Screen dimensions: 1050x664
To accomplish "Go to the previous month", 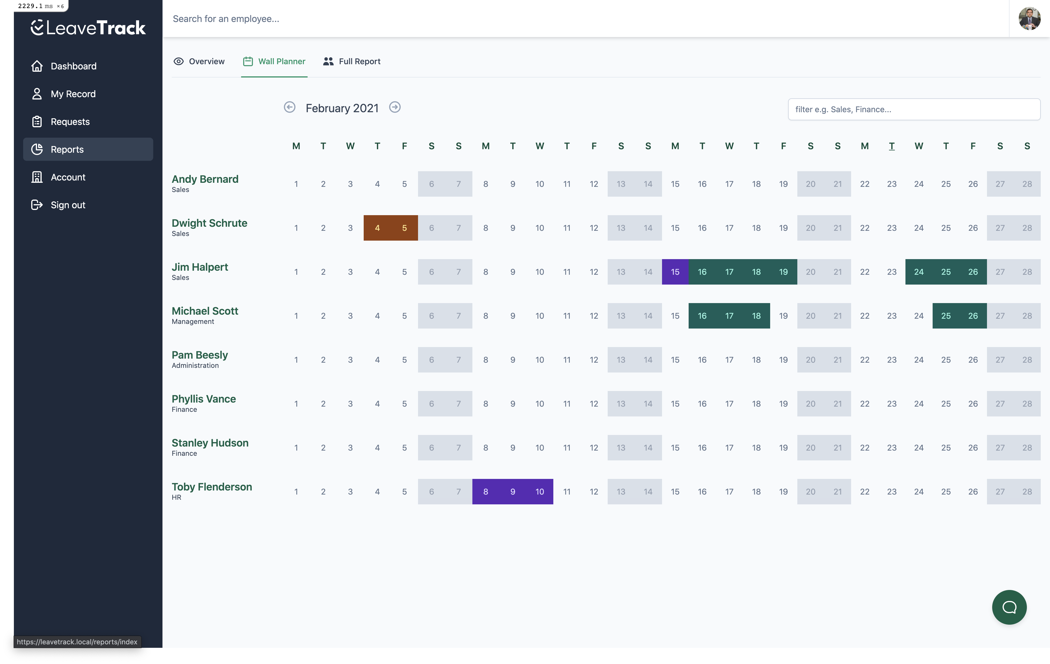I will (x=290, y=107).
